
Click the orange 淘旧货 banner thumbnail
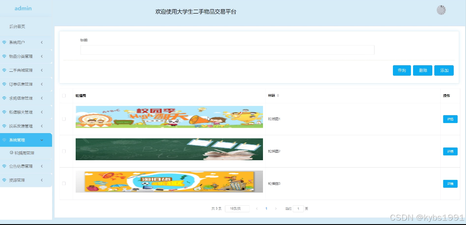pyautogui.click(x=169, y=182)
